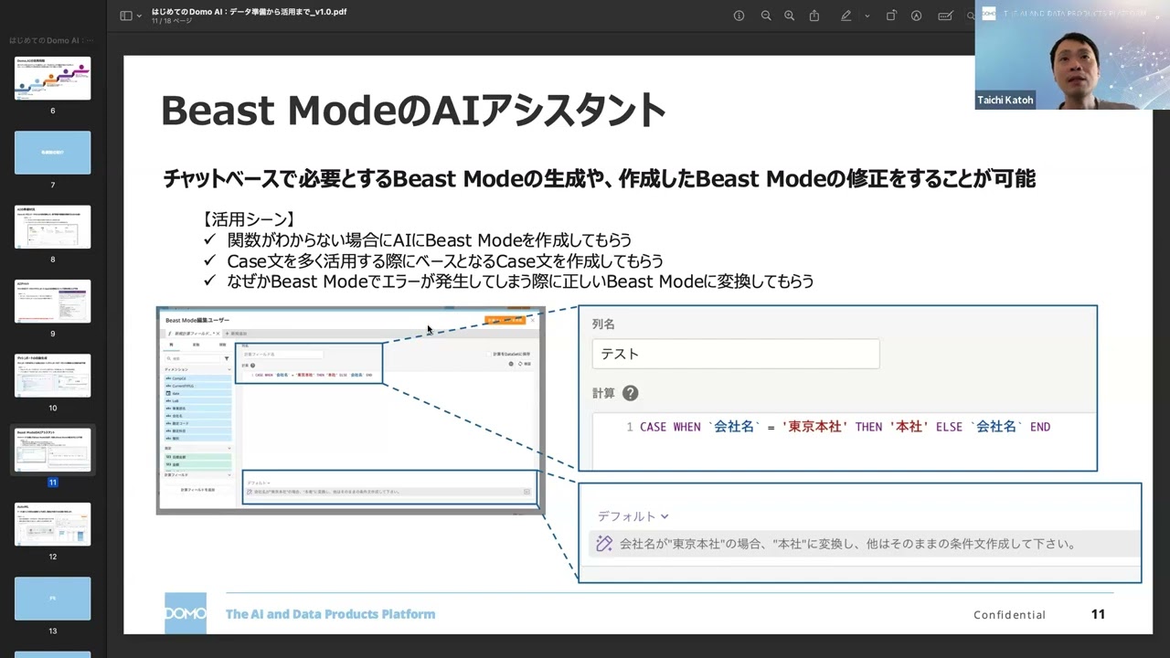The width and height of the screenshot is (1170, 658).
Task: Zoom out with the minus magnifier
Action: click(x=766, y=16)
